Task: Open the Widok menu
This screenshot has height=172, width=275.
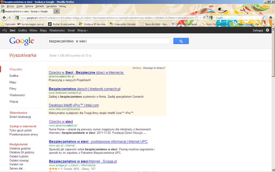Action: click(x=19, y=6)
